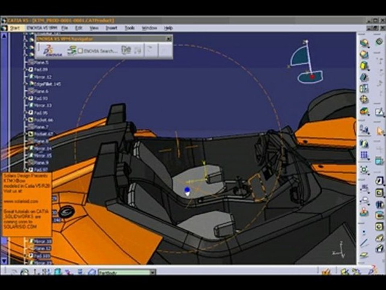
Task: Click the Sketcher icon in right toolbar
Action: coord(379,112)
